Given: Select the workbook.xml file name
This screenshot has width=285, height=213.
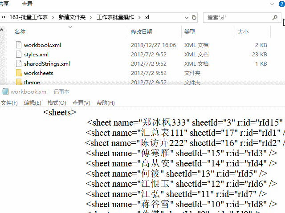Looking at the screenshot, I should click(43, 45).
